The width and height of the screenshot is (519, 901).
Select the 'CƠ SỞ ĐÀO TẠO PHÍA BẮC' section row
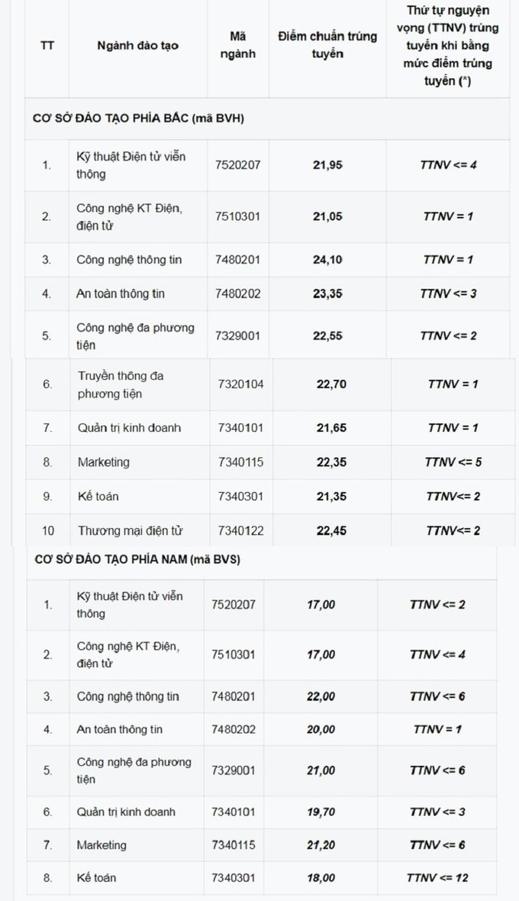267,118
